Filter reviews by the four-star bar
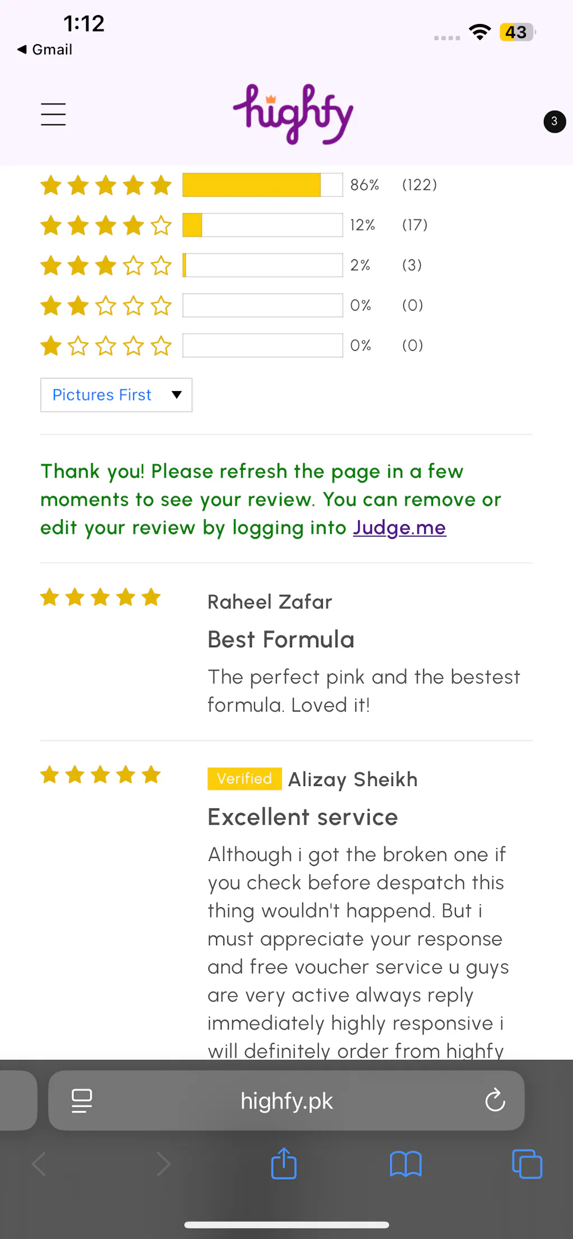 [x=262, y=225]
